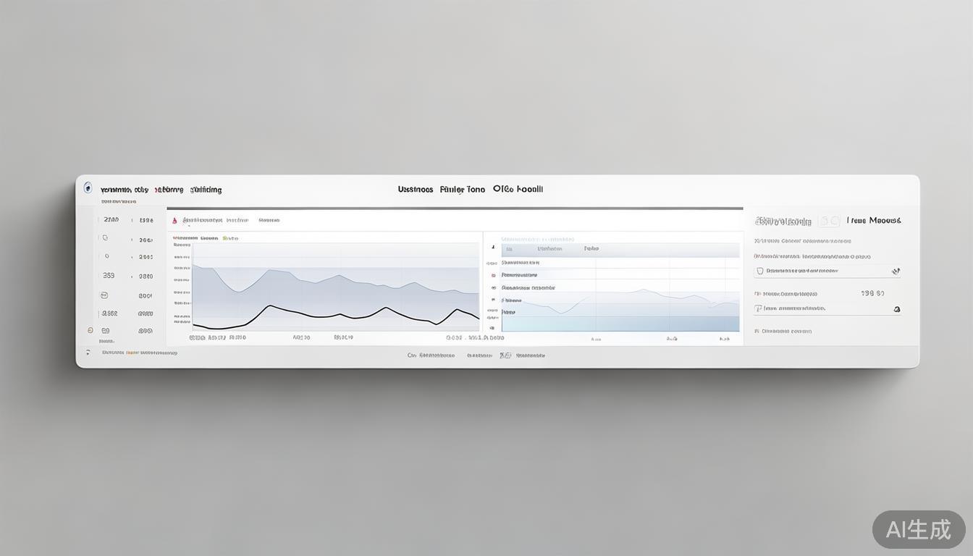973x556 pixels.
Task: Click the highest peak of the black chart line
Action: click(x=269, y=306)
